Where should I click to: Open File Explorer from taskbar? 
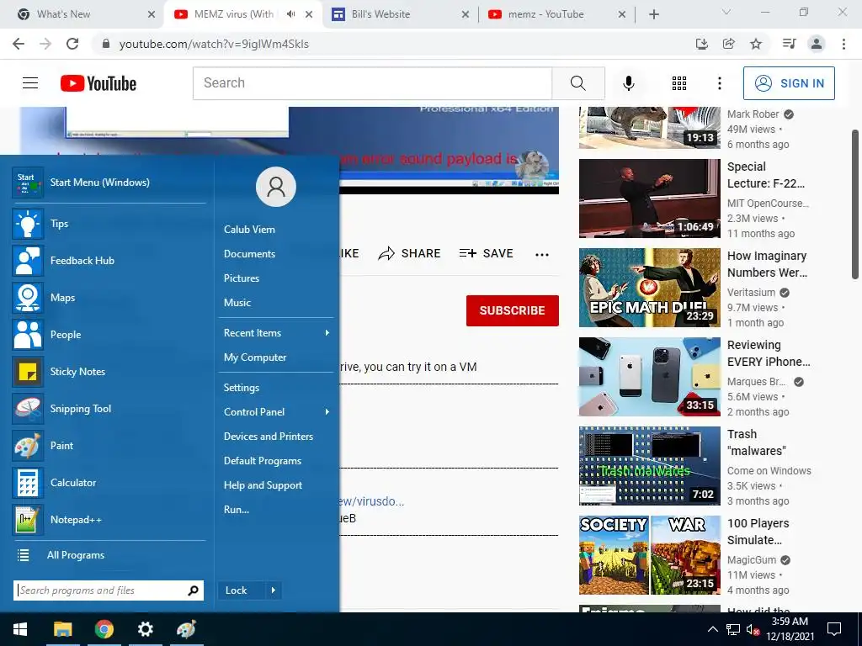(62, 629)
